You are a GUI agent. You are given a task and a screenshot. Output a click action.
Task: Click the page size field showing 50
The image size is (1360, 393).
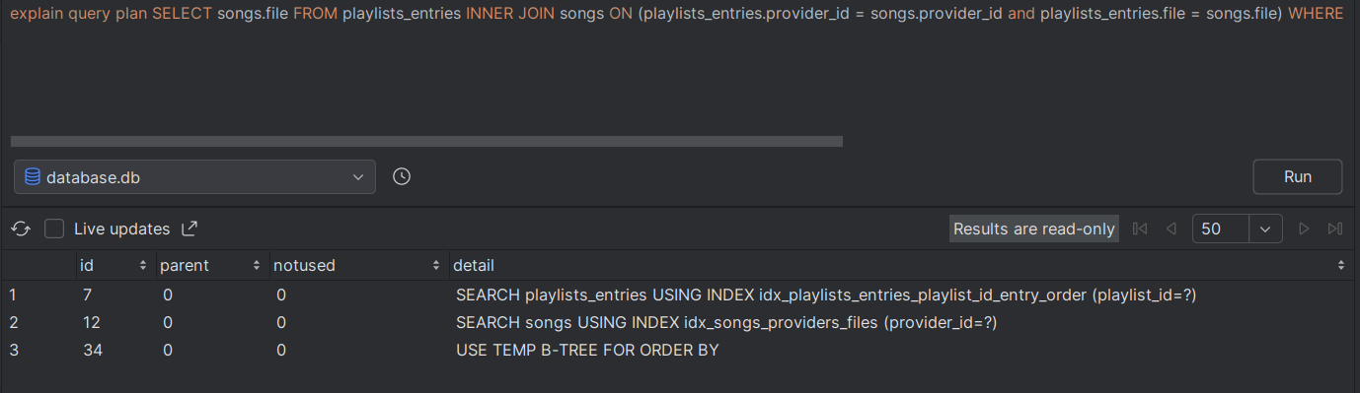pos(1222,229)
